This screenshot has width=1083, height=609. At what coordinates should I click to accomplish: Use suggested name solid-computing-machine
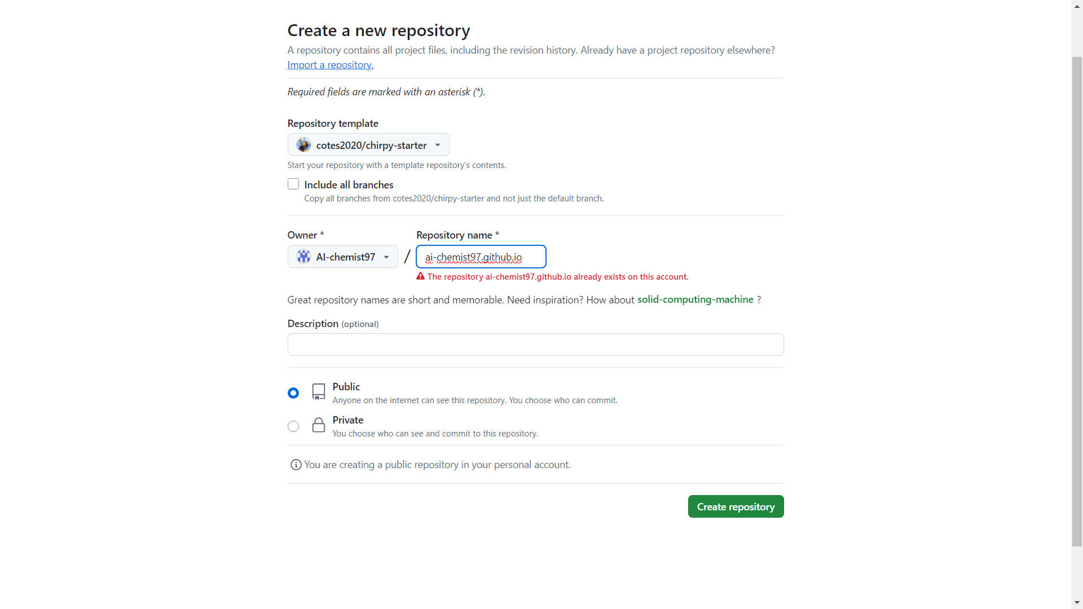coord(695,299)
